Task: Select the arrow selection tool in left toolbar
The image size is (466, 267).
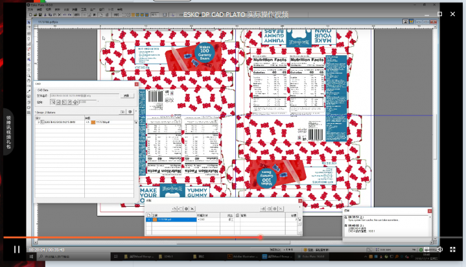Action: pyautogui.click(x=30, y=23)
